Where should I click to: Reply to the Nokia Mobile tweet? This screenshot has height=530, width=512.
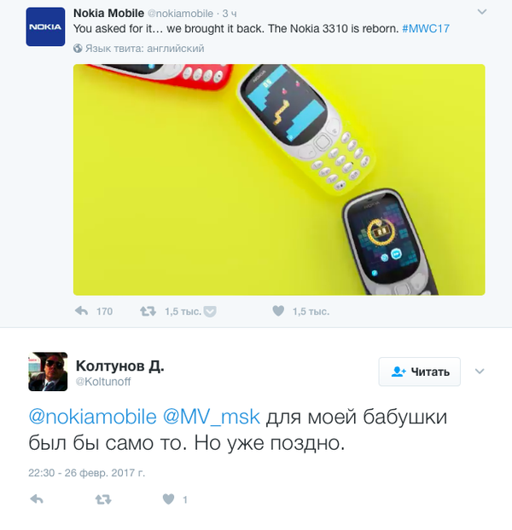coord(82,311)
